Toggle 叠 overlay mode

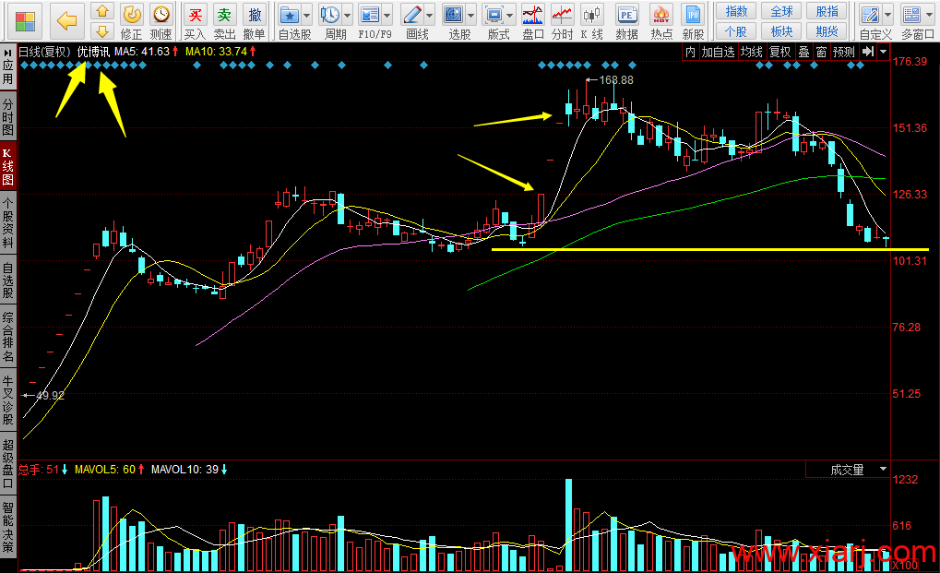point(803,53)
